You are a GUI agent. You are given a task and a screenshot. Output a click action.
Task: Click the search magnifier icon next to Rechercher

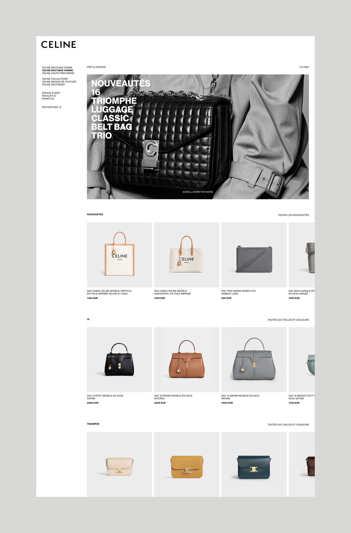tap(60, 107)
